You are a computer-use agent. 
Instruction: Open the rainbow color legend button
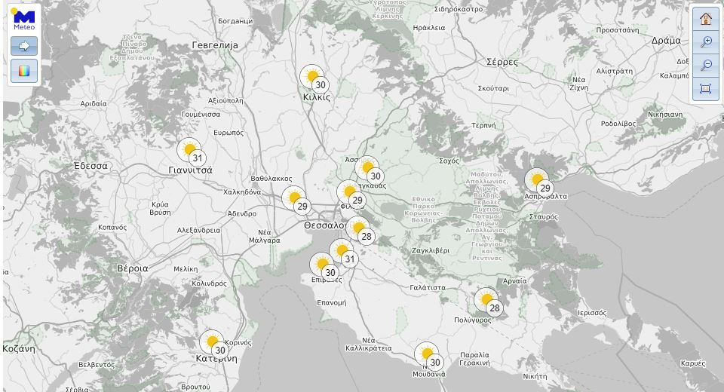pyautogui.click(x=24, y=71)
